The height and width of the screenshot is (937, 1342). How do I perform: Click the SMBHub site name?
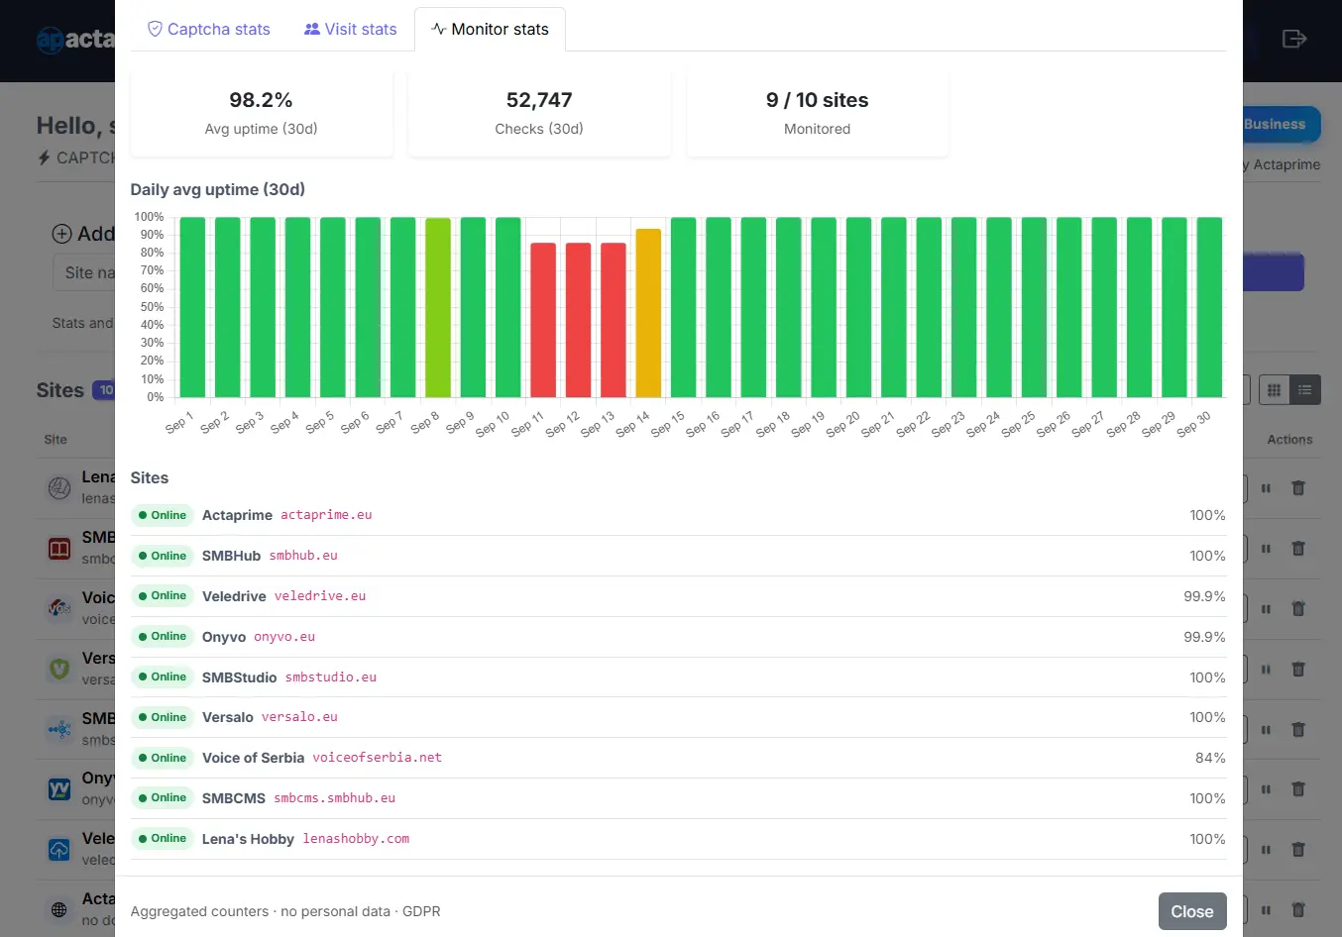[x=231, y=556]
